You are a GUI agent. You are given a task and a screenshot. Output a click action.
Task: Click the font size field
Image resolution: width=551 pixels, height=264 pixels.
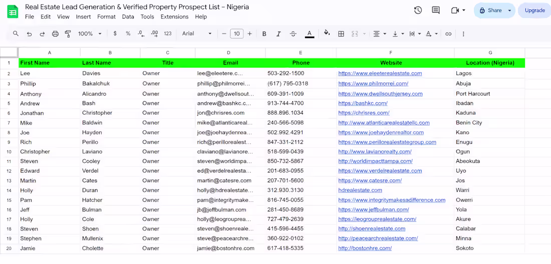pos(237,34)
